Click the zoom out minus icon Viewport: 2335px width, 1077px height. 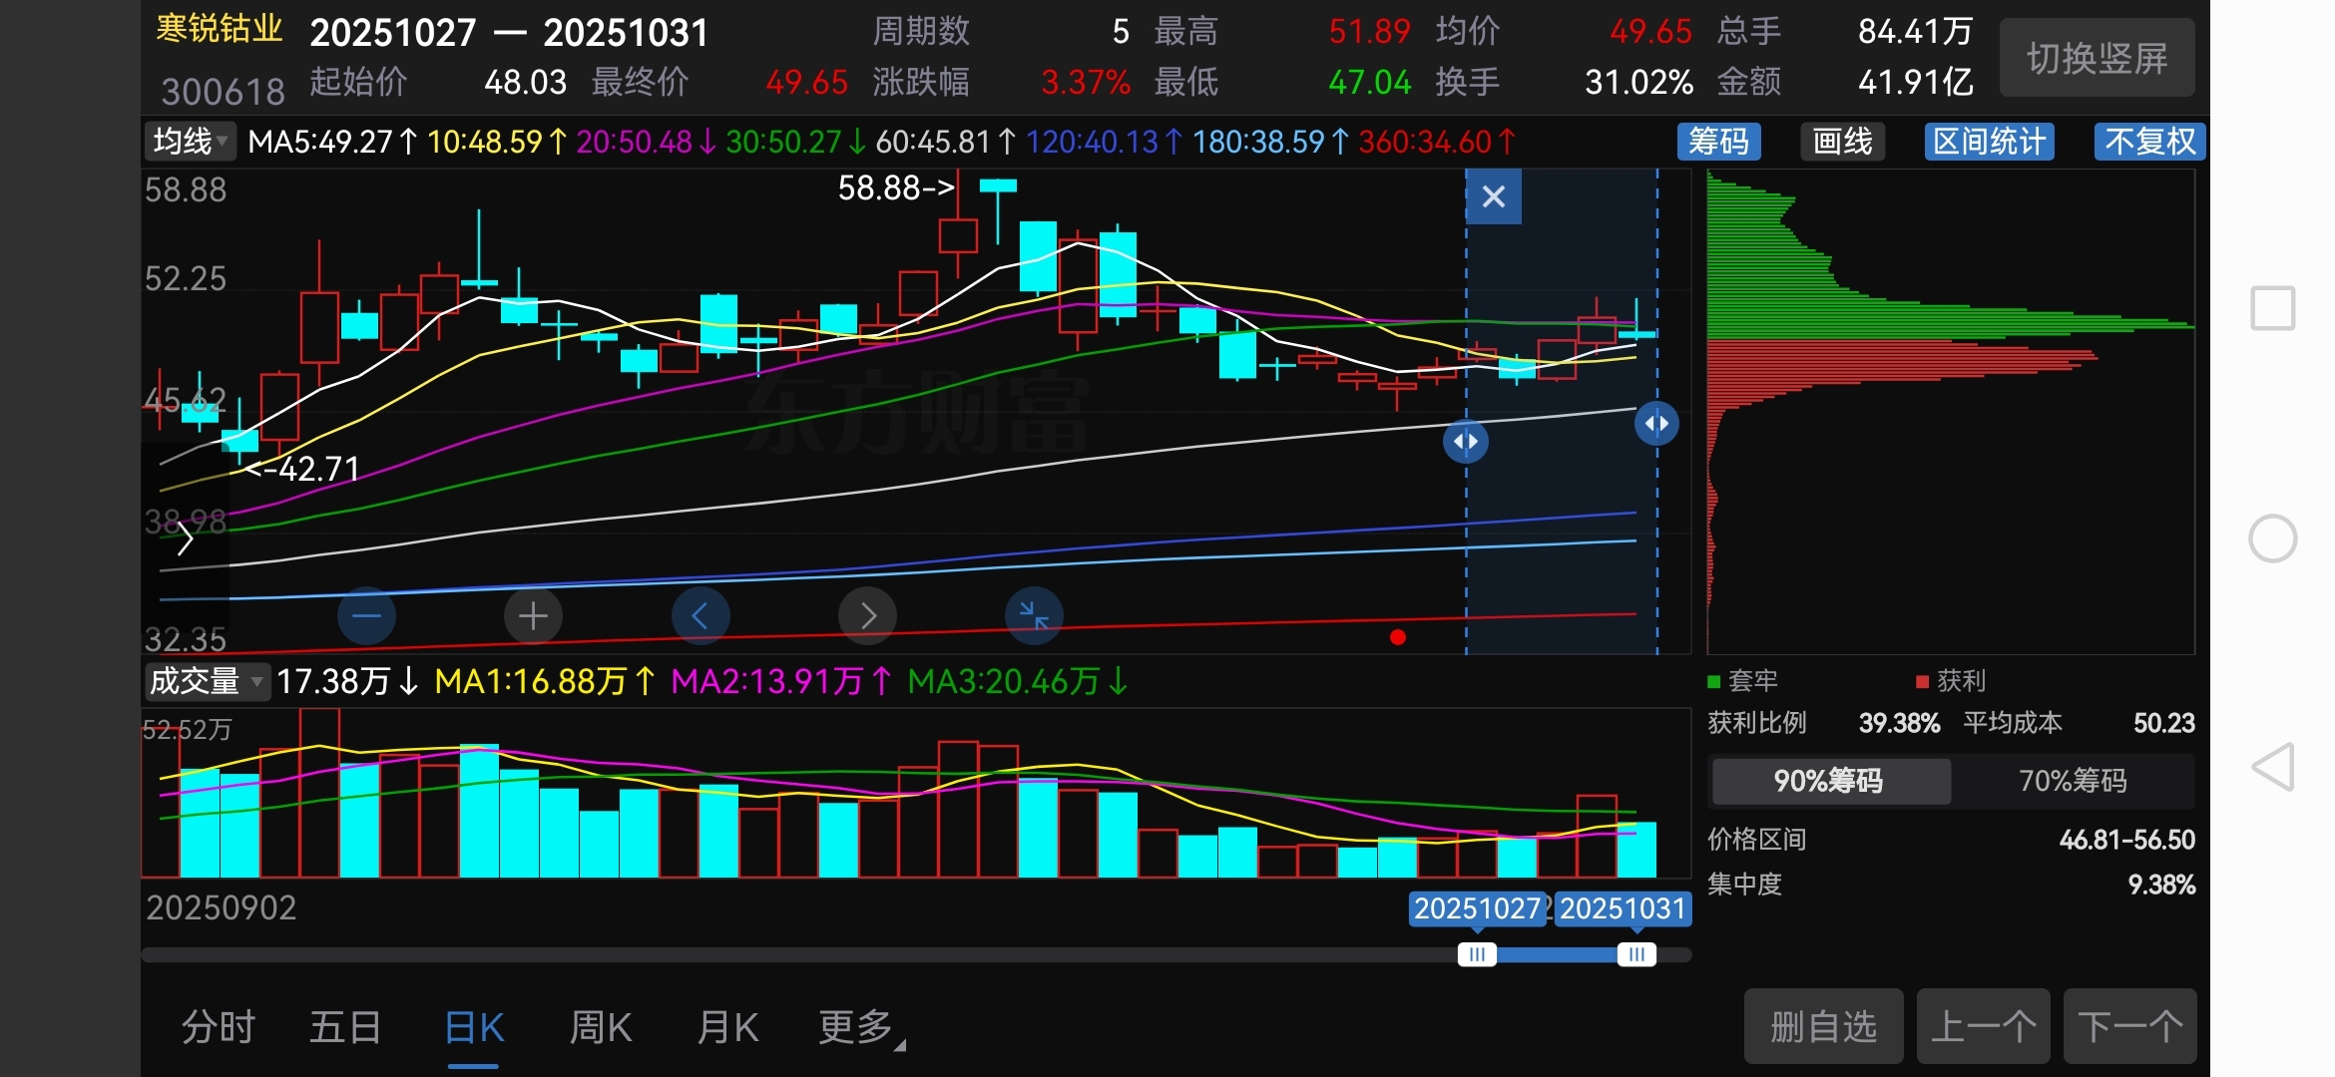coord(366,615)
